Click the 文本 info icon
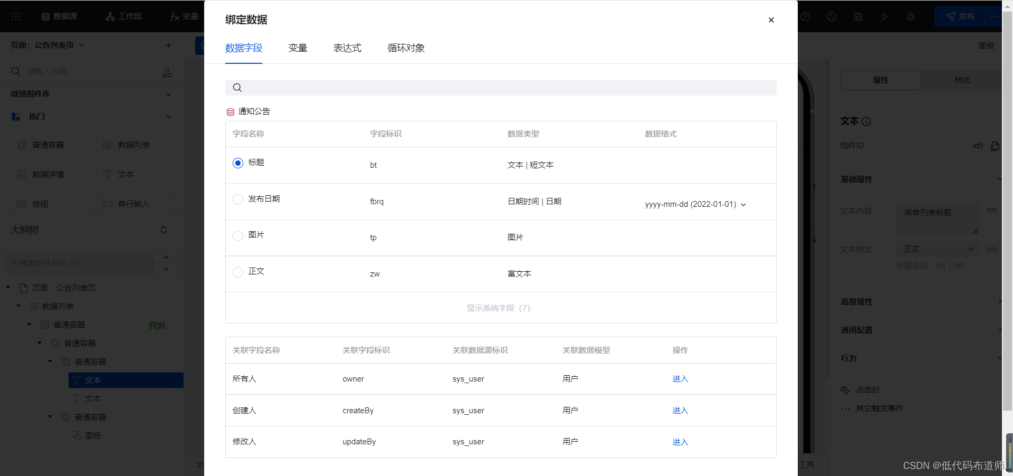1013x476 pixels. [x=866, y=121]
